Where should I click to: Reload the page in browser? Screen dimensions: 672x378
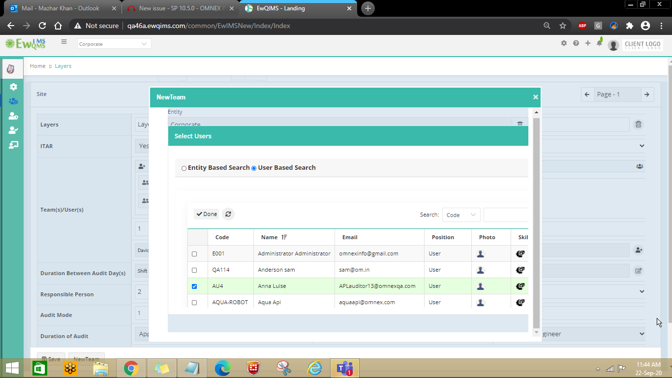point(42,26)
